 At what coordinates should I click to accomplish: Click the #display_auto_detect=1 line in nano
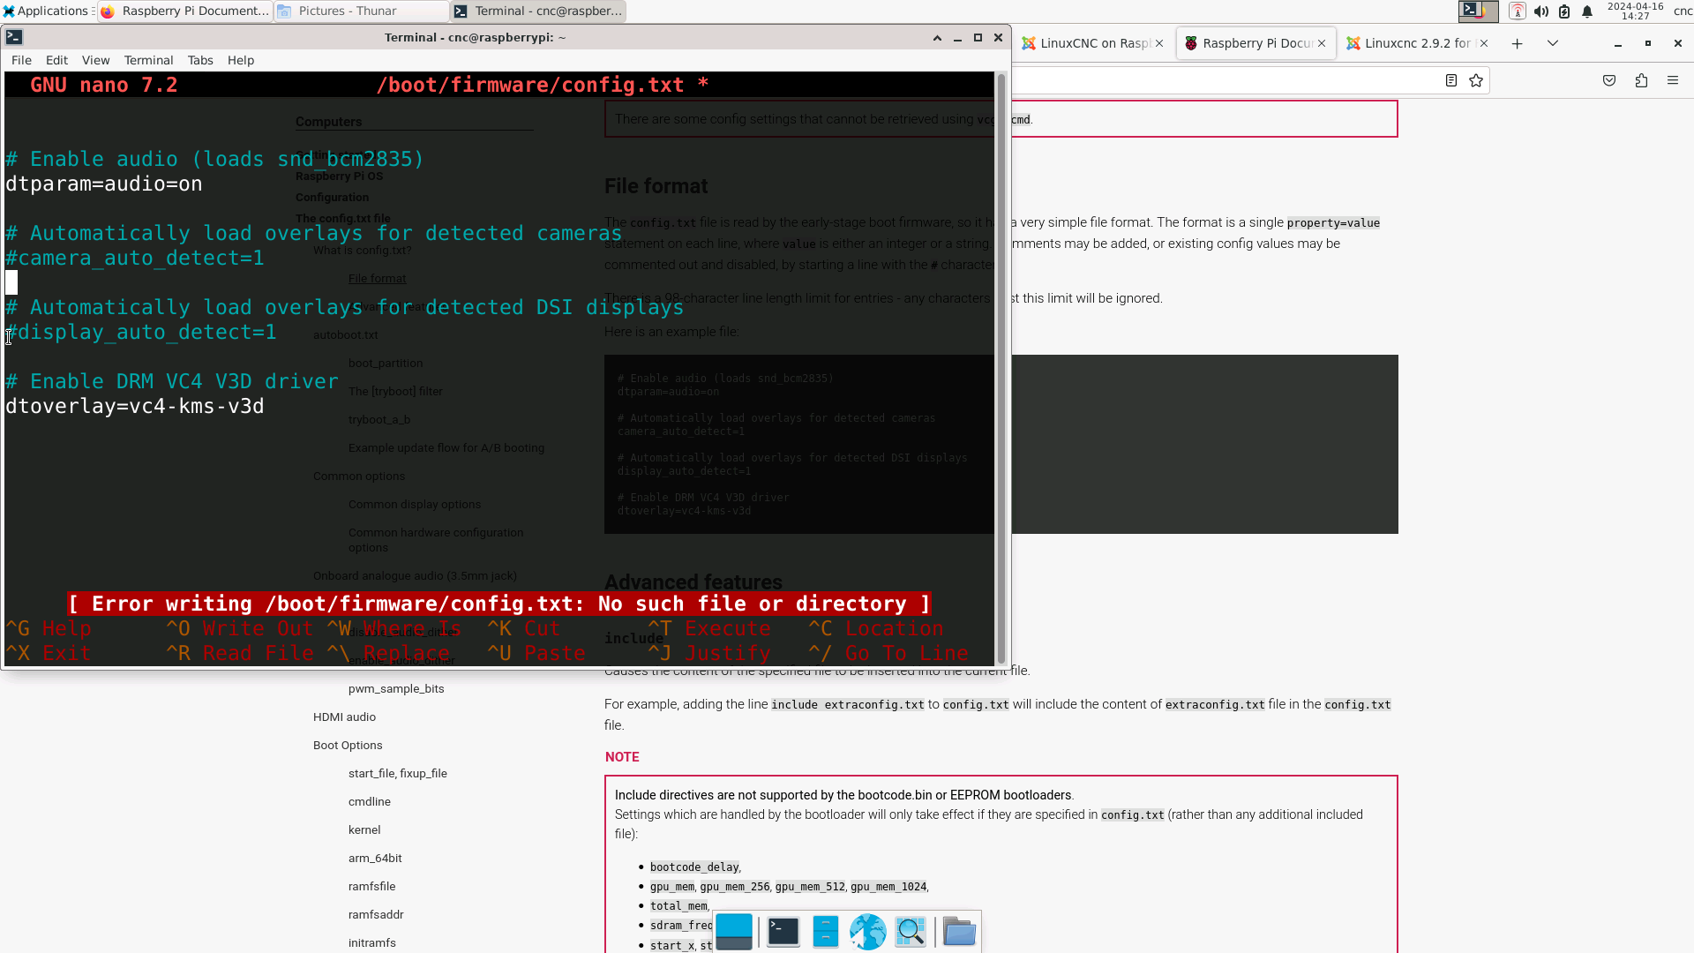(x=141, y=333)
